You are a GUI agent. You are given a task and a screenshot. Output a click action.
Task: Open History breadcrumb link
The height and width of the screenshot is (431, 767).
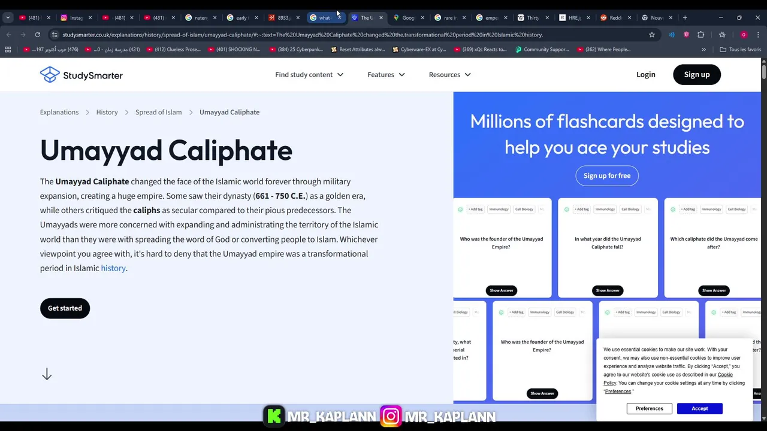(107, 112)
